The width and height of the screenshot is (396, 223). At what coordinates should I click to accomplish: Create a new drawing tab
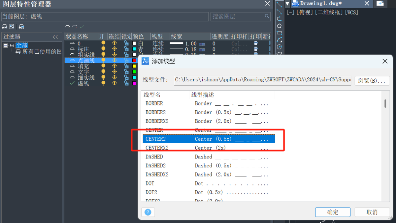[x=380, y=3]
